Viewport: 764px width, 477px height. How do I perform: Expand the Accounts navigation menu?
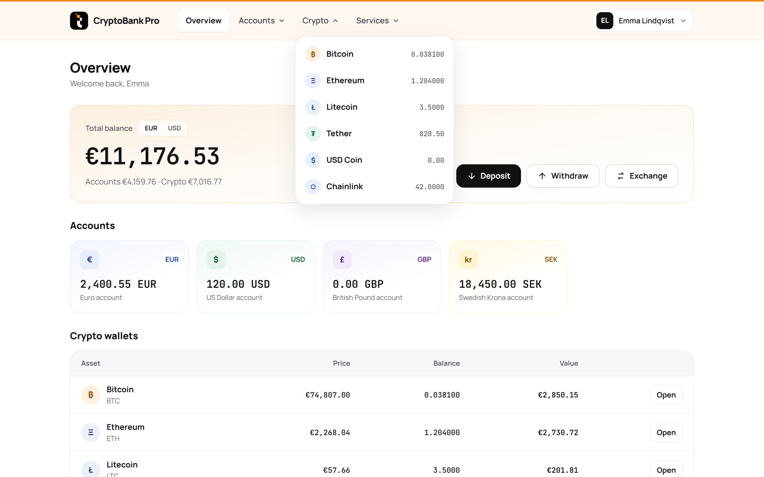tap(261, 21)
